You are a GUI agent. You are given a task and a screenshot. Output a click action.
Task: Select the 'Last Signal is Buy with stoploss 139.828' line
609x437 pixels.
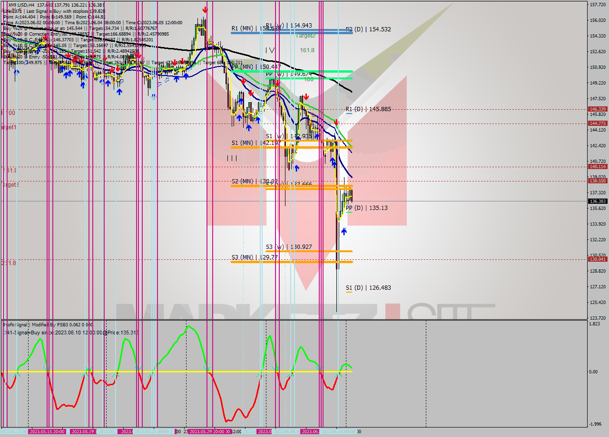[66, 11]
